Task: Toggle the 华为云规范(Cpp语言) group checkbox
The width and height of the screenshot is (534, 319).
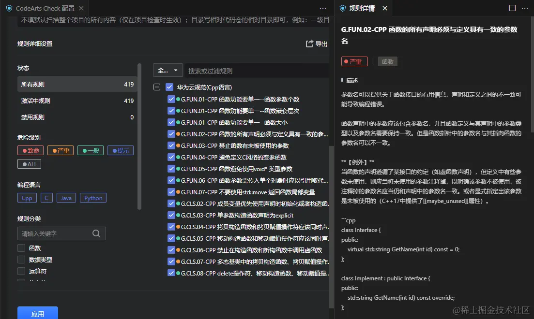Action: pyautogui.click(x=169, y=87)
